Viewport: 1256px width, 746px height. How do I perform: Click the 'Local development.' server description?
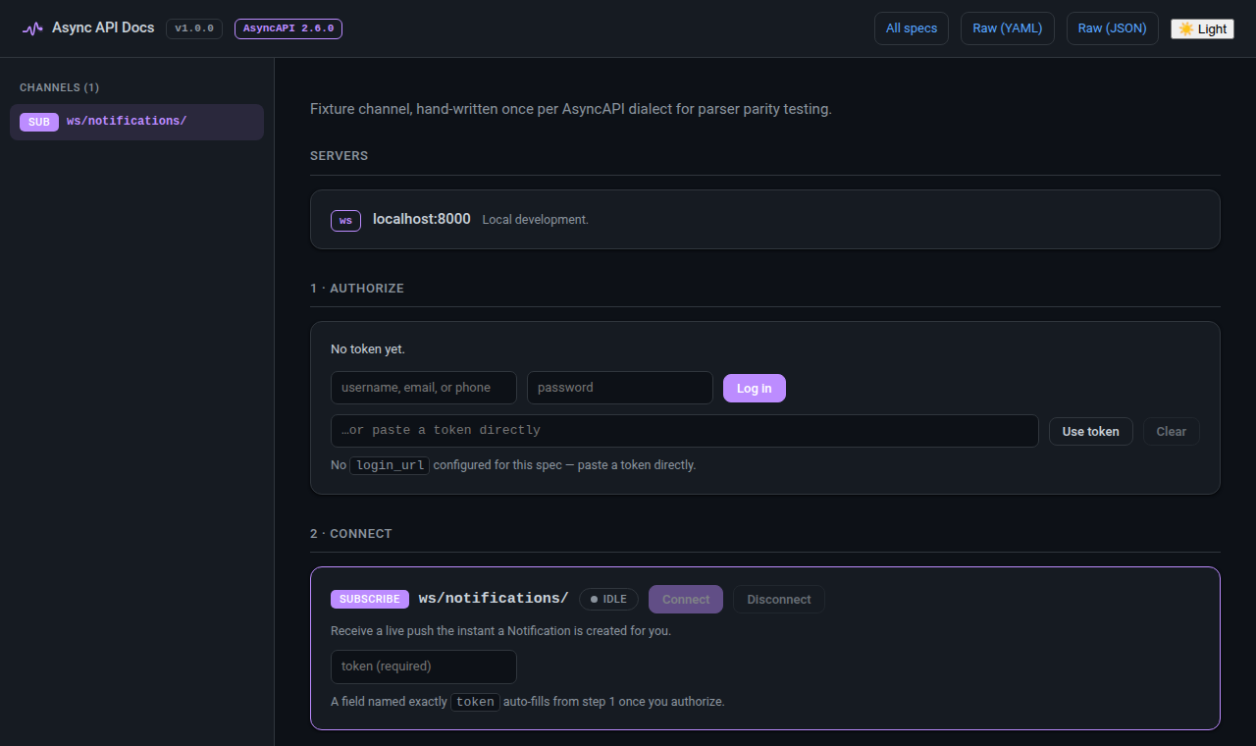[x=536, y=220]
